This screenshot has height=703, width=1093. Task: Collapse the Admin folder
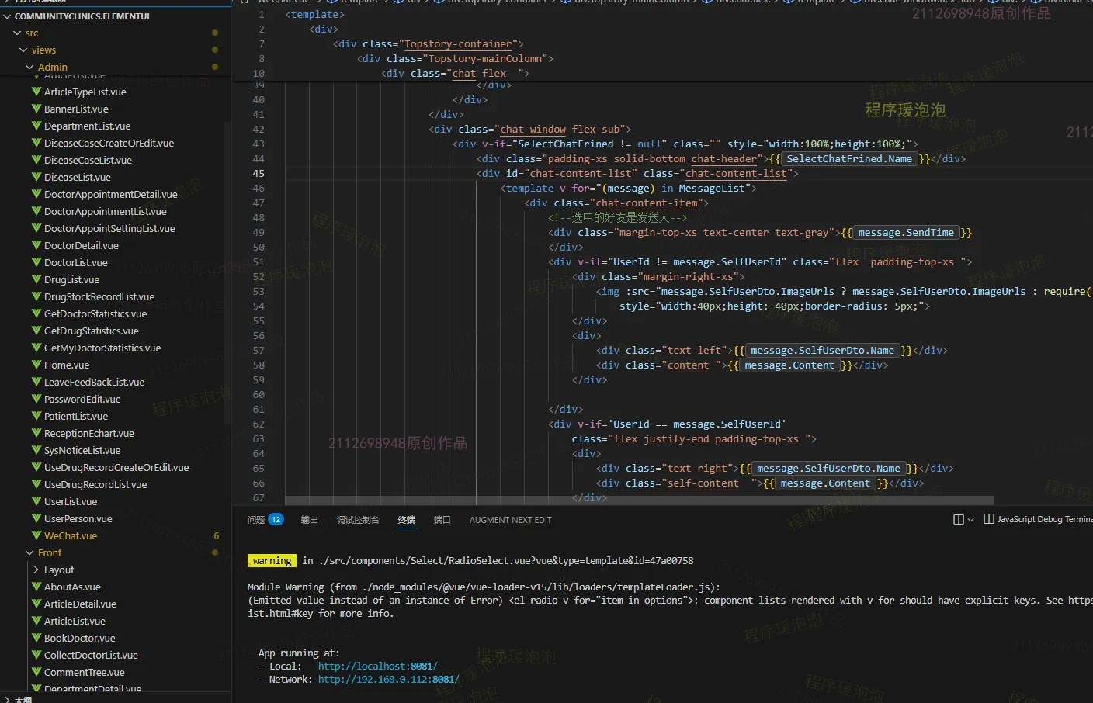tap(29, 68)
